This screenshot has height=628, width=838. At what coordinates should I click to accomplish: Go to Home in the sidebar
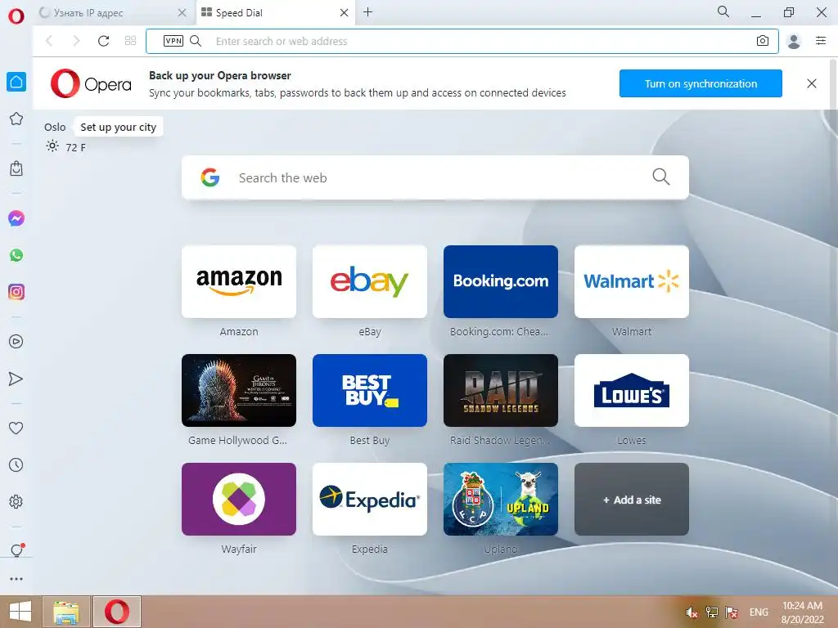coord(16,82)
